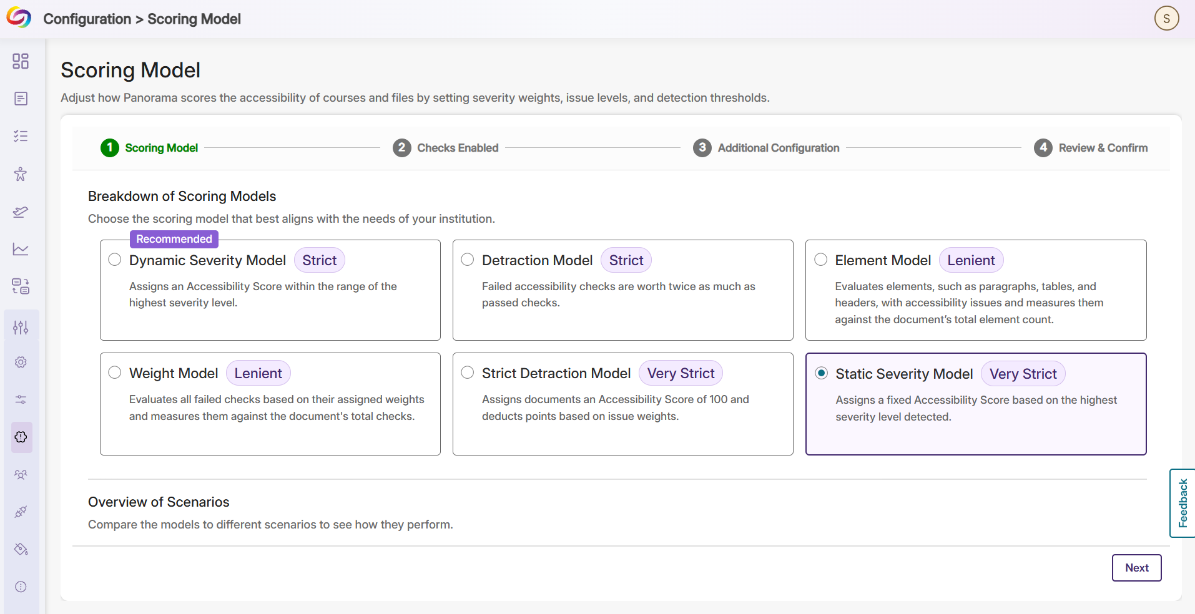The image size is (1195, 614).
Task: Click the Breakdown of Scoring Models heading
Action: [182, 196]
